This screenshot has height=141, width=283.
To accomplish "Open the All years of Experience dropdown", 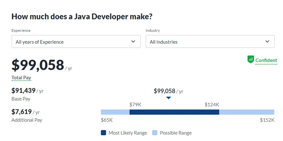I will [x=76, y=42].
